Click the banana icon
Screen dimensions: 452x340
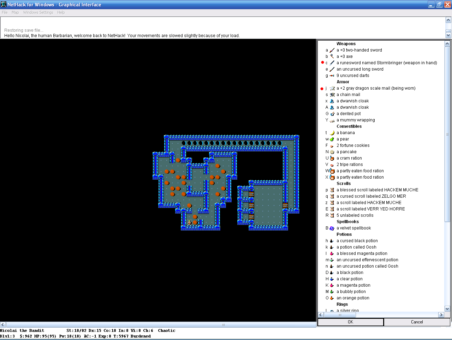[x=332, y=133]
